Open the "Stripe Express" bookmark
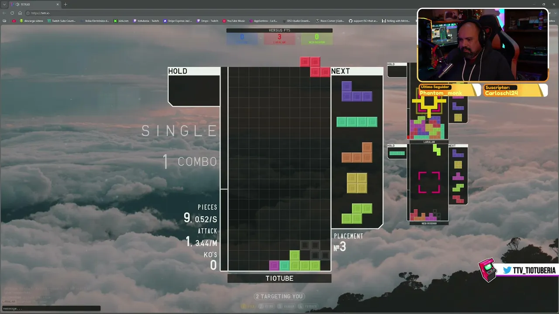The width and height of the screenshot is (559, 314). pyautogui.click(x=178, y=21)
